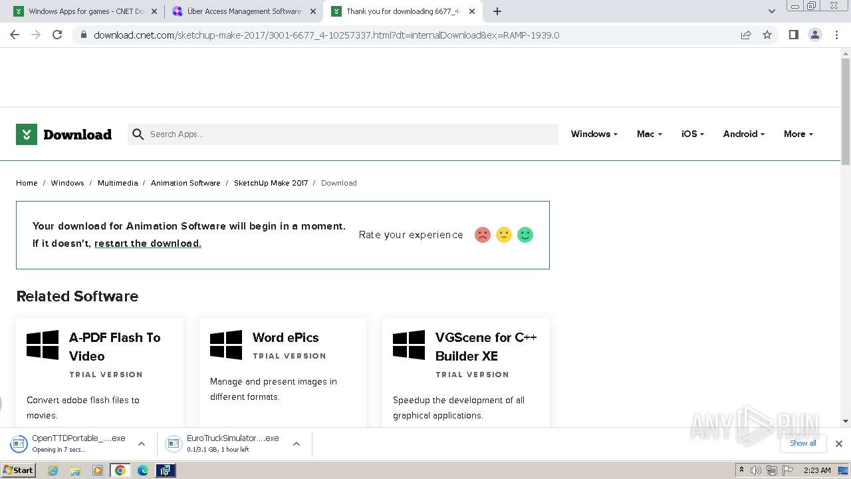The width and height of the screenshot is (851, 479).
Task: Click the 2:23 AM clock
Action: (817, 470)
